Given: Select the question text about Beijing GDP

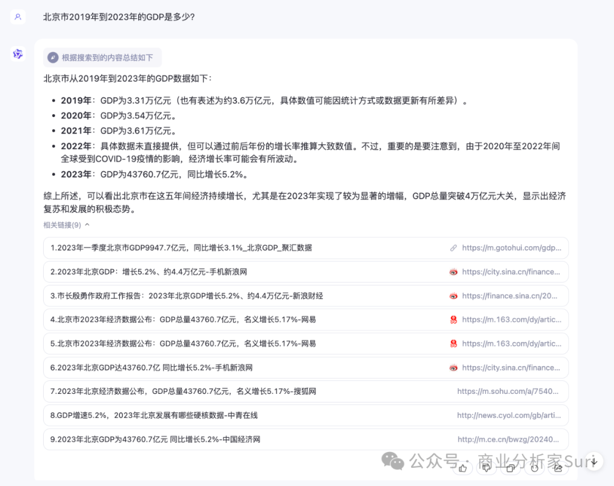Looking at the screenshot, I should (119, 17).
